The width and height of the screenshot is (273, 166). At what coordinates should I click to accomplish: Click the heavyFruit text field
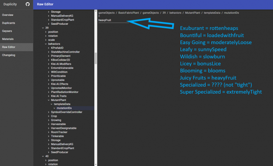[x=113, y=20]
